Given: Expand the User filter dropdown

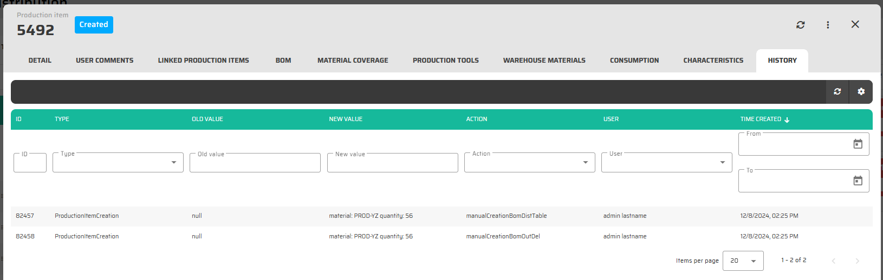Looking at the screenshot, I should [722, 163].
